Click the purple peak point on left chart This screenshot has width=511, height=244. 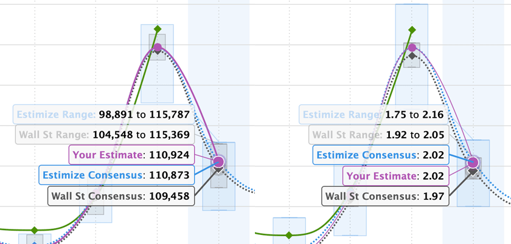point(158,47)
